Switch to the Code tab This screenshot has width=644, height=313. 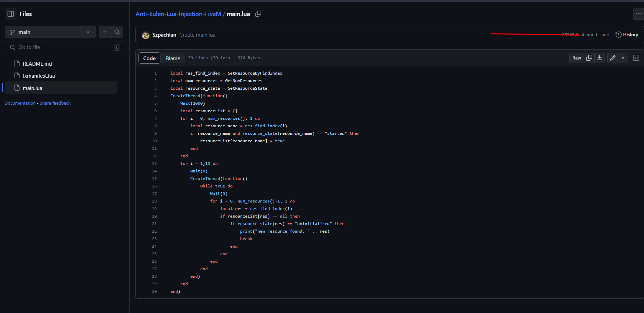pos(149,58)
